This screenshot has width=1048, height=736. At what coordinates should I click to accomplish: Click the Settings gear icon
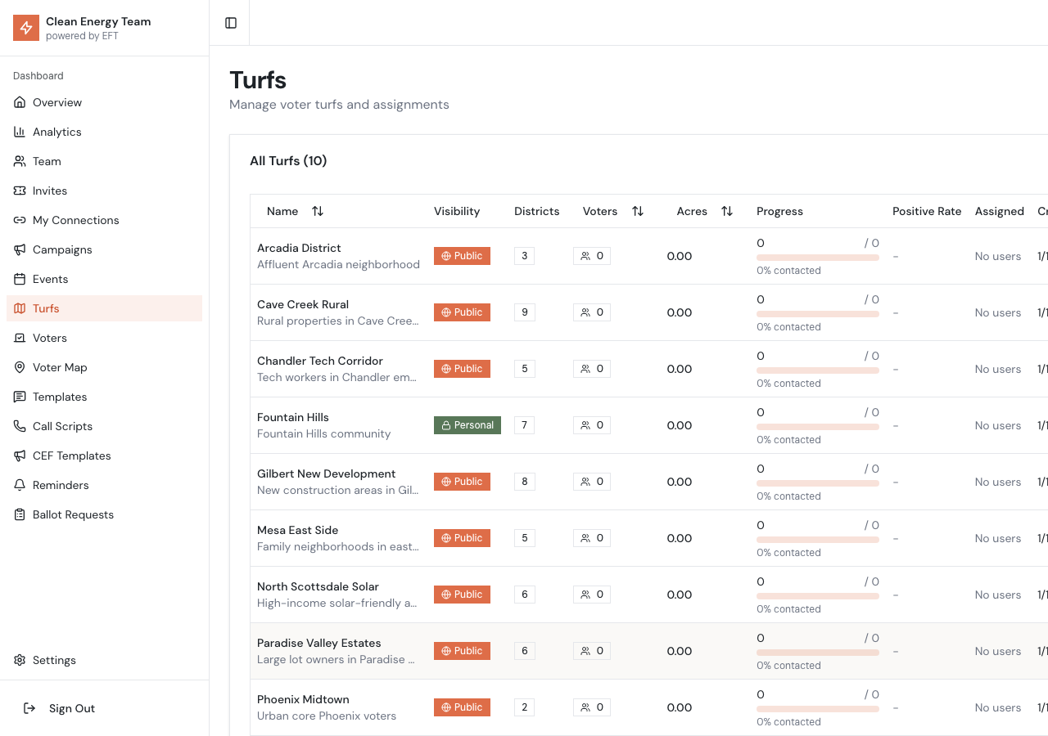[20, 660]
